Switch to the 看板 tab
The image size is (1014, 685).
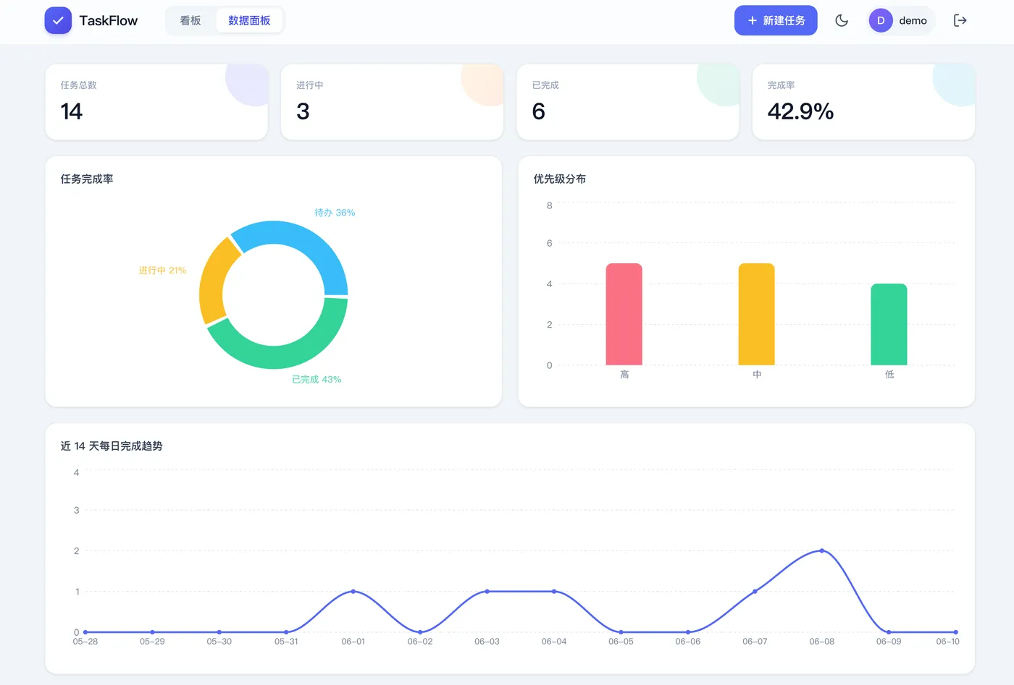click(190, 20)
